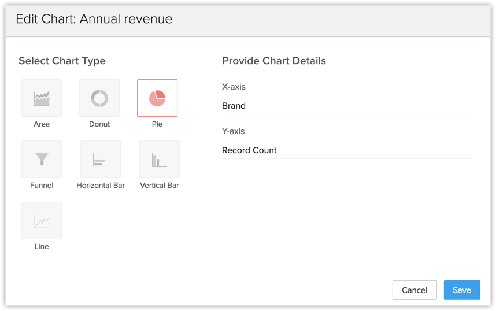This screenshot has height=311, width=496.
Task: Select the Vertical Bar chart icon
Action: click(x=160, y=159)
